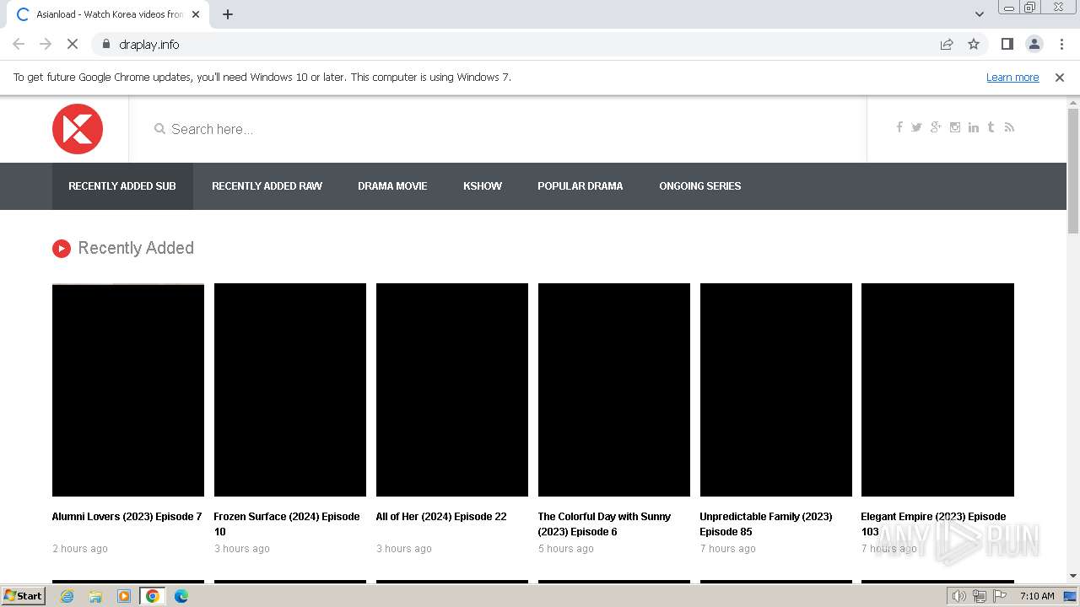The height and width of the screenshot is (607, 1080).
Task: Click the Recently Added heading
Action: [x=136, y=248]
